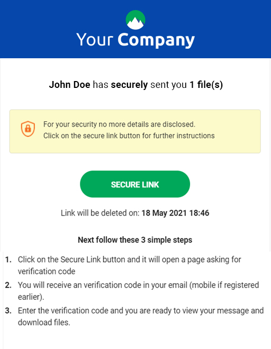
Task: Select the "Next follow these 3 simple steps" heading
Action: pyautogui.click(x=135, y=240)
